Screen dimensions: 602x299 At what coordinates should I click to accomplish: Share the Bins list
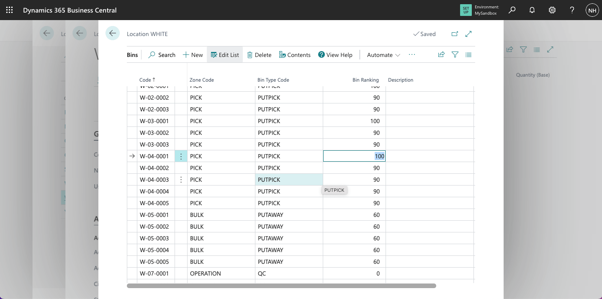click(441, 54)
